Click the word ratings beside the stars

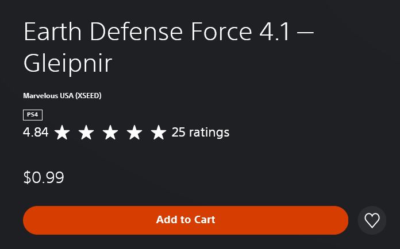(209, 133)
